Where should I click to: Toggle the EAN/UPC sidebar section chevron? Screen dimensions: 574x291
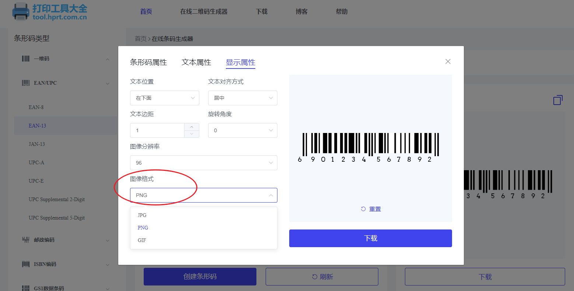pos(108,83)
